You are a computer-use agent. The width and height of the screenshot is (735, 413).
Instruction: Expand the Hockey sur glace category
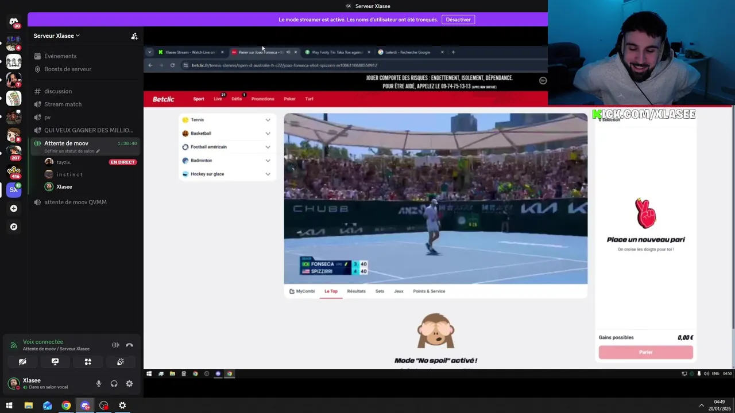[226, 174]
